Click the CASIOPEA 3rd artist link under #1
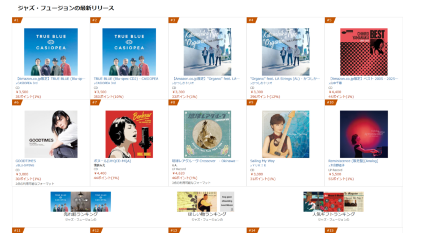The width and height of the screenshot is (424, 233). coord(27,83)
